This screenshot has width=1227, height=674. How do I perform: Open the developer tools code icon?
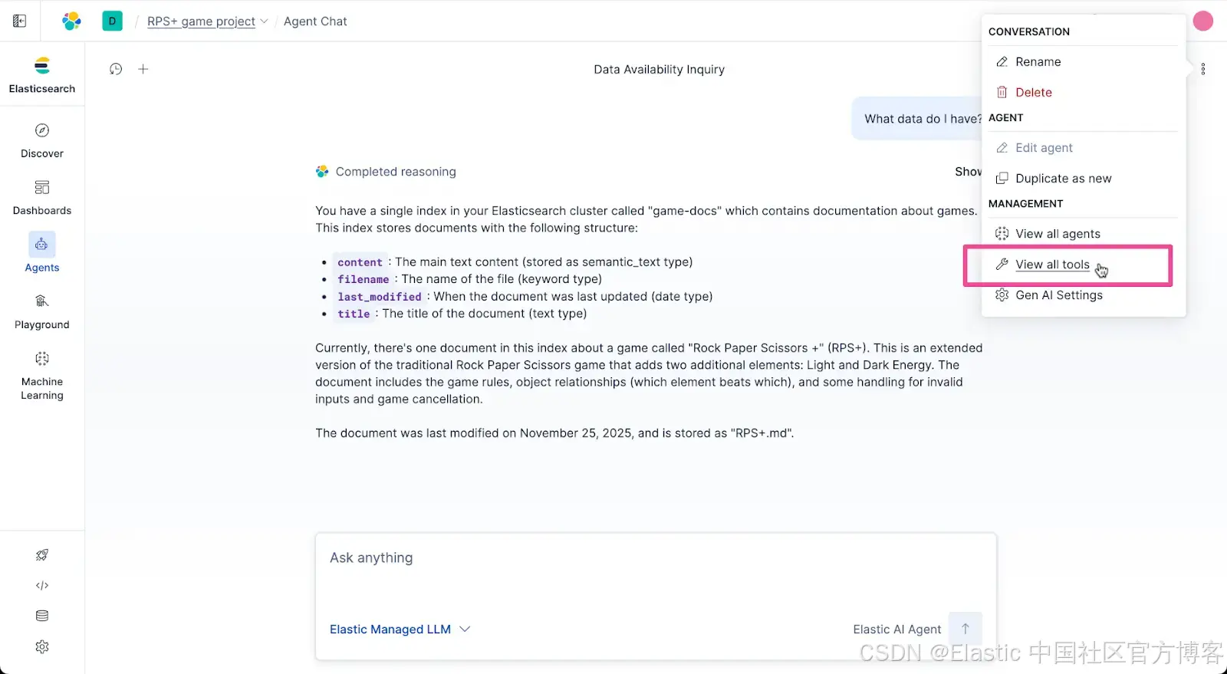click(x=42, y=586)
